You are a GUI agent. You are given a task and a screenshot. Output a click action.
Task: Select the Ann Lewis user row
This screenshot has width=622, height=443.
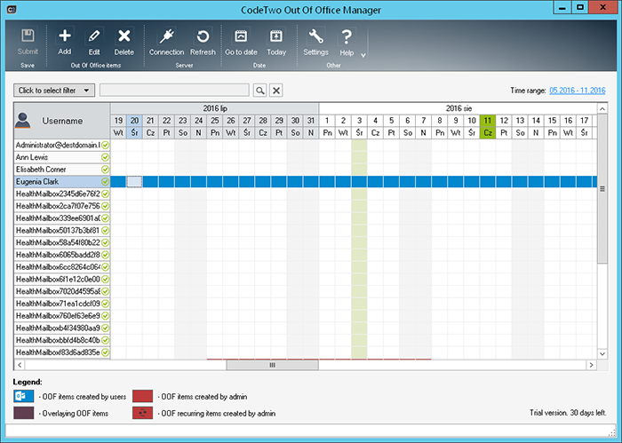click(62, 157)
